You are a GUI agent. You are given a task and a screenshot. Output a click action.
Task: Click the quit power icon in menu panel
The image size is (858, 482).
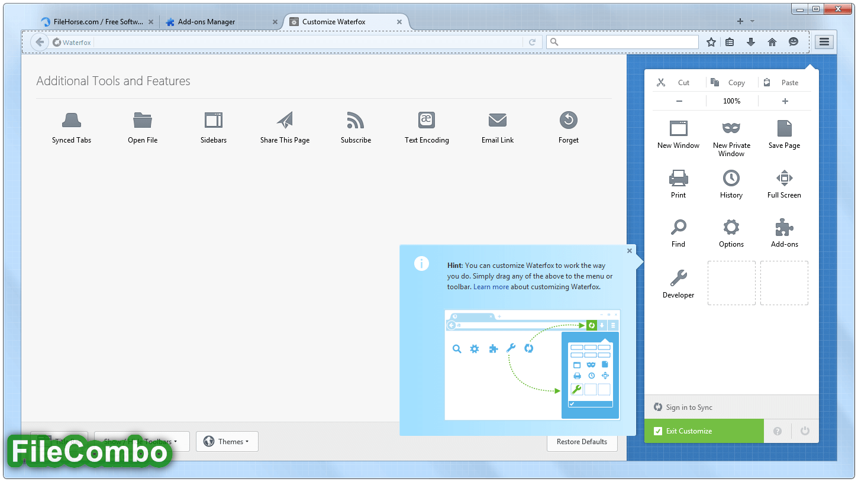coord(805,431)
